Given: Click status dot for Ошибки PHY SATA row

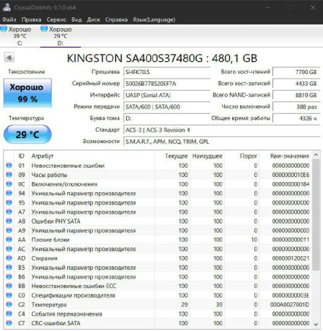Looking at the screenshot, I should pyautogui.click(x=9, y=221).
